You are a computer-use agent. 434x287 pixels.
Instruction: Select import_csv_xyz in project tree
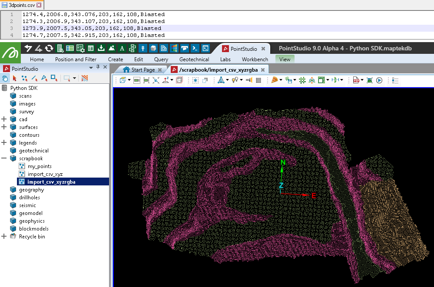click(45, 174)
